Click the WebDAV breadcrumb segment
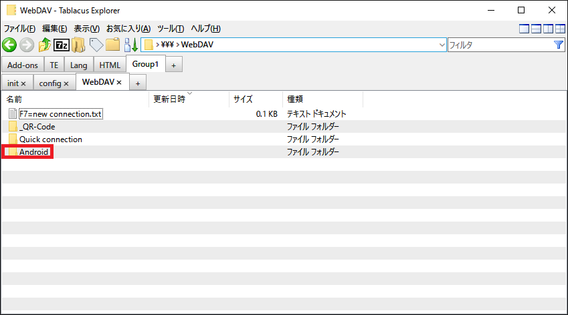Screen dimensions: 568x315 coord(197,45)
